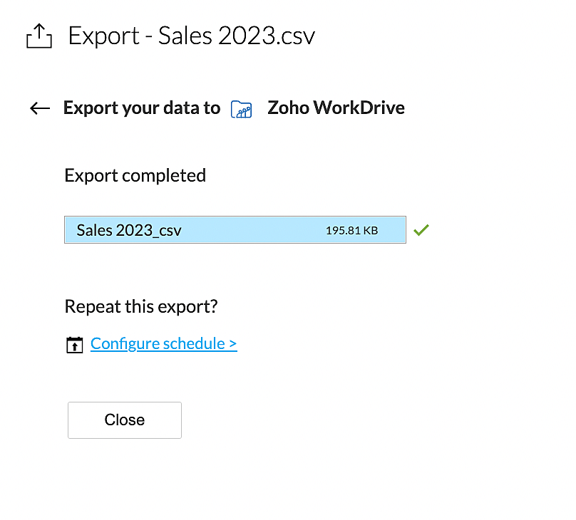Click the green export success checkmark
The height and width of the screenshot is (520, 576).
point(421,230)
